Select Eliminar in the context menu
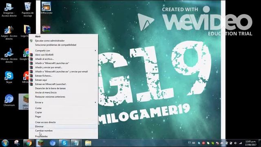Image resolution: width=261 pixels, height=147 pixels. (64, 126)
